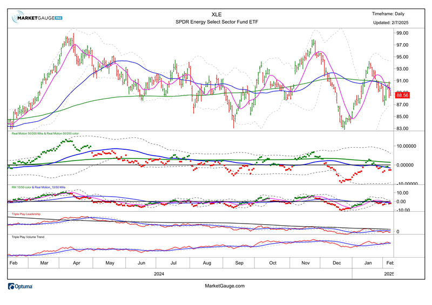432x305 pixels.
Task: Select the Real Motion 50/200 MAs indicator label
Action: coord(45,133)
